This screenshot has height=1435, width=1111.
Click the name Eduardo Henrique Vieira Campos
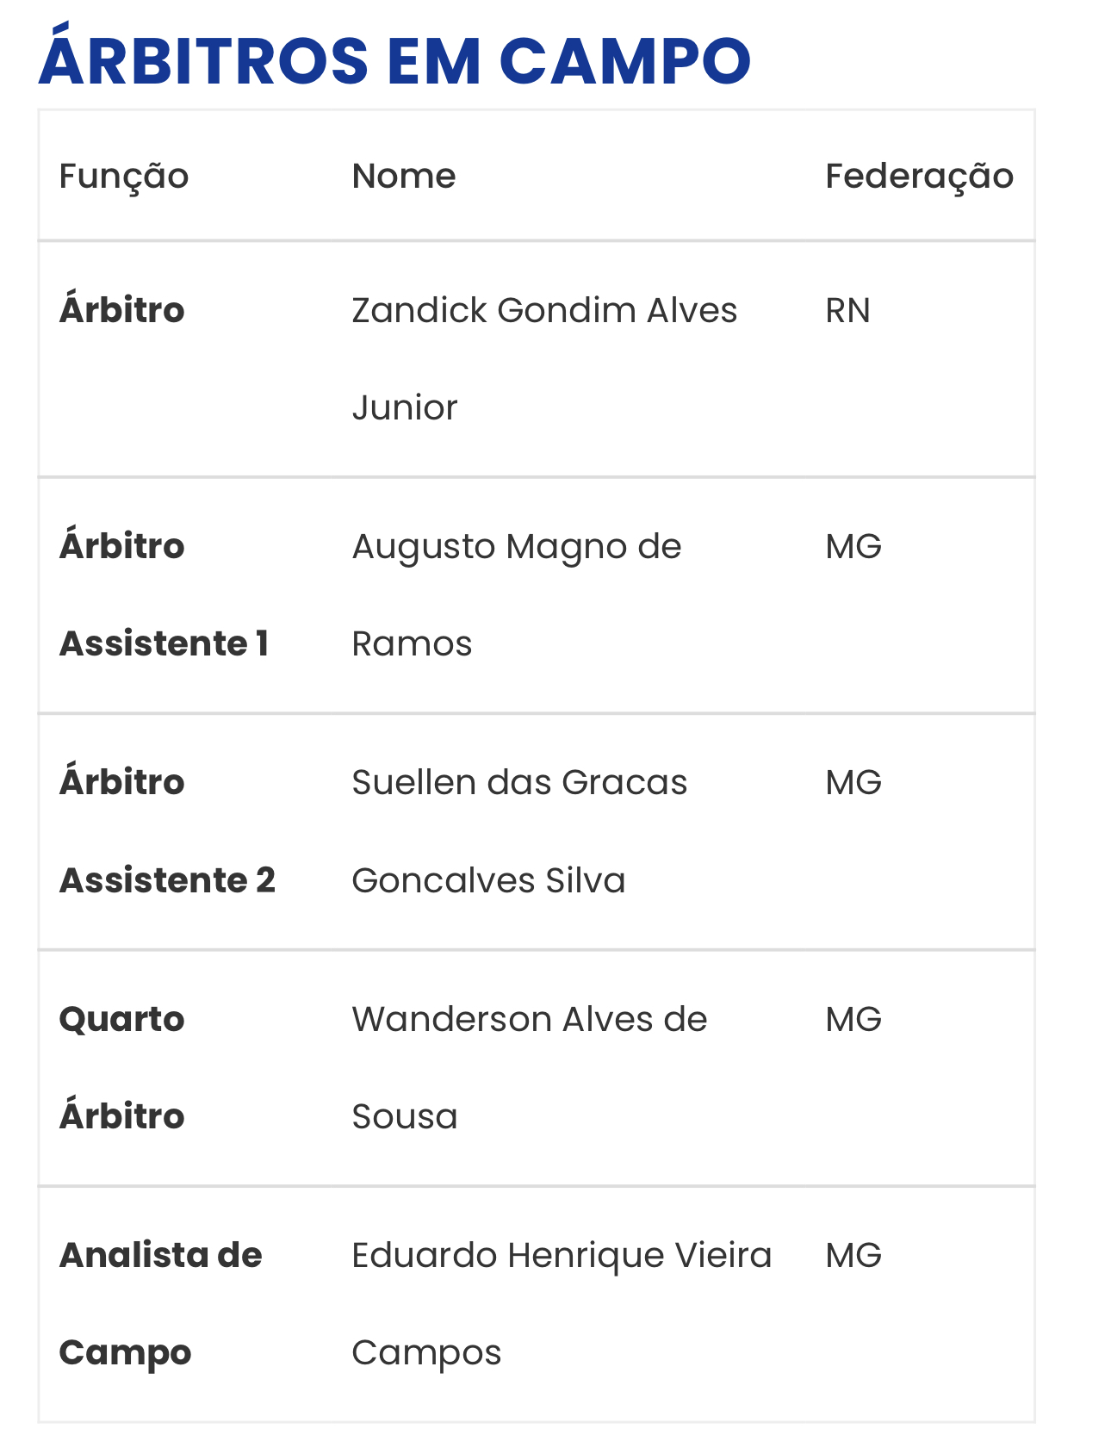coord(562,1303)
